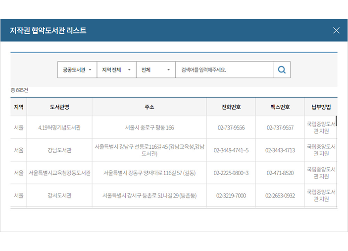This screenshot has width=348, height=251.
Task: Open the 공공도서관 library type dropdown
Action: point(77,70)
